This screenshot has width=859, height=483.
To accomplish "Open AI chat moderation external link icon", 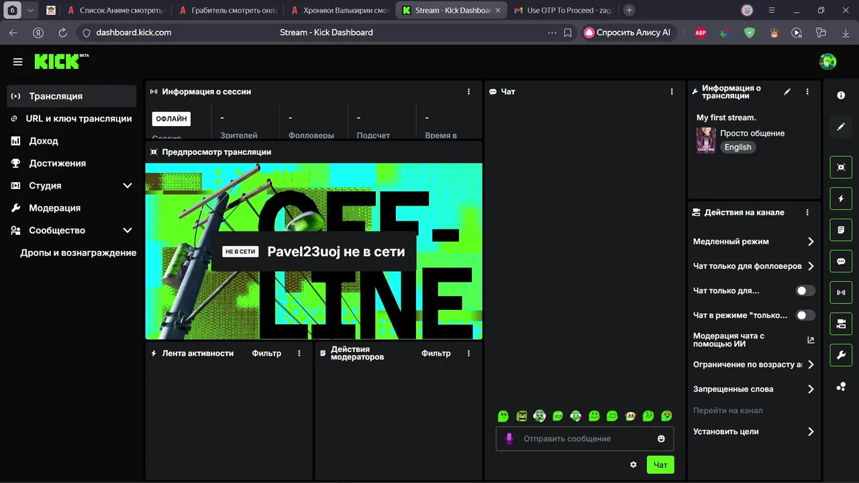I will pyautogui.click(x=811, y=340).
